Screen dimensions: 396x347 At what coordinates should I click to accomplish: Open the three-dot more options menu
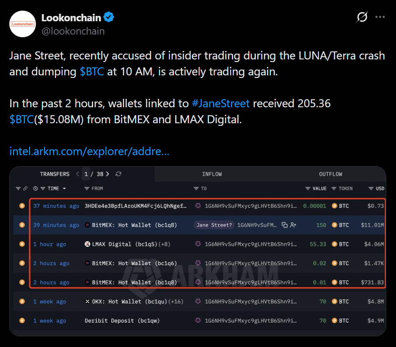[380, 17]
